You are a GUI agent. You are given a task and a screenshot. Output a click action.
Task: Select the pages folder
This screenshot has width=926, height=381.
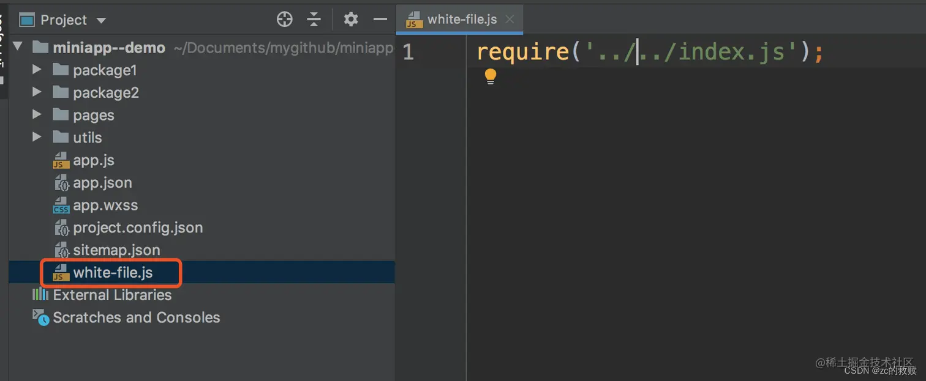[x=94, y=116]
